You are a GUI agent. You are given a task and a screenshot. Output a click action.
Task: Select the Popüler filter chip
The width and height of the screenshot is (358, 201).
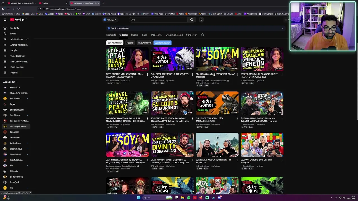pos(130,43)
